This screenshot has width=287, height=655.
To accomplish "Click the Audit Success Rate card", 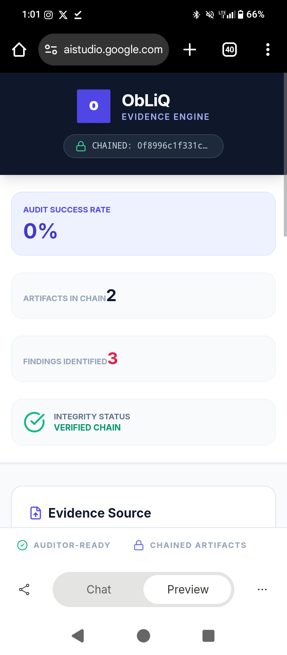I will 143,224.
